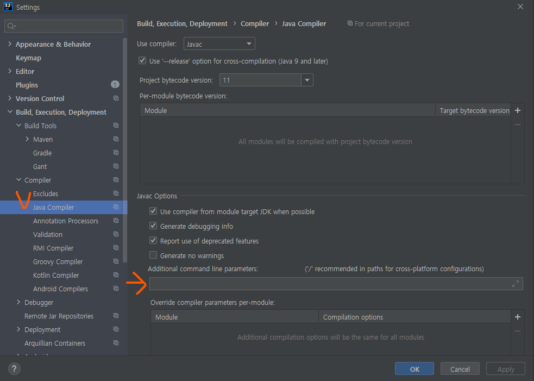This screenshot has height=381, width=534.
Task: Close the Settings dialog
Action: 520,7
